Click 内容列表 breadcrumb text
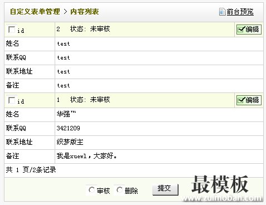266x205 pixels. click(x=85, y=12)
